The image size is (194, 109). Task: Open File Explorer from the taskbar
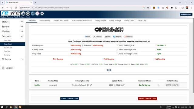coord(11,107)
